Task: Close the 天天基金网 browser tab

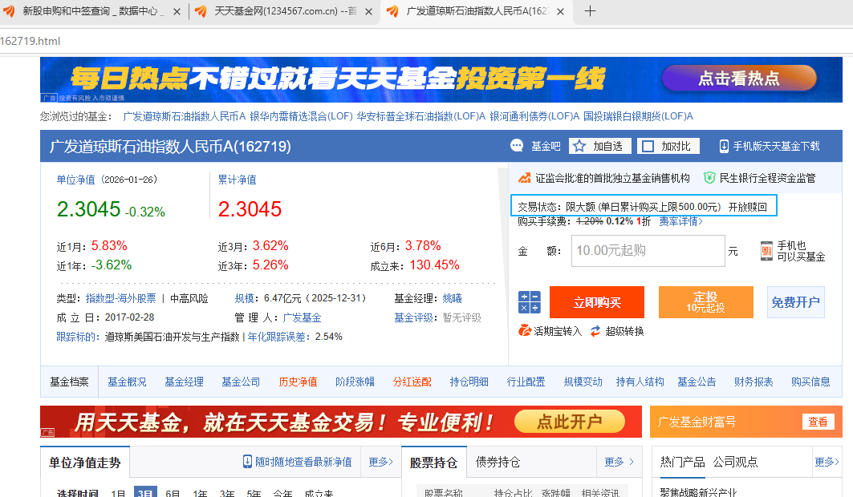Action: point(368,11)
